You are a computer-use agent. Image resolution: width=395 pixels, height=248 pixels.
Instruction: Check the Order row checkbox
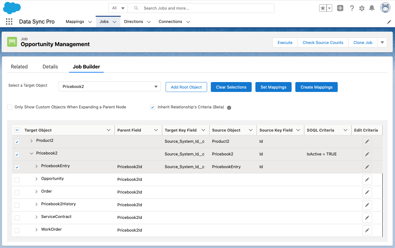(17, 193)
